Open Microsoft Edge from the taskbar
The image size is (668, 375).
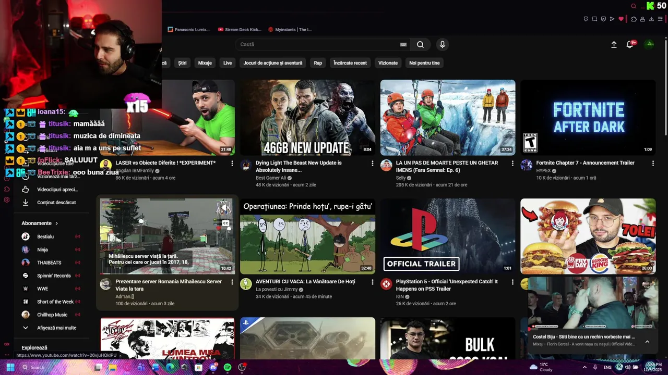170,367
